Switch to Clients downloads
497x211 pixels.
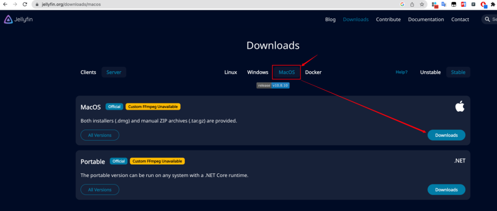pyautogui.click(x=88, y=72)
